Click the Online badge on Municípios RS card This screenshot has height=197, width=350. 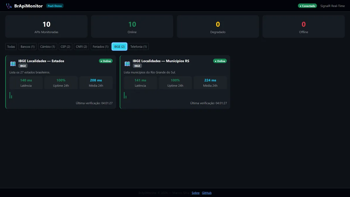220,61
